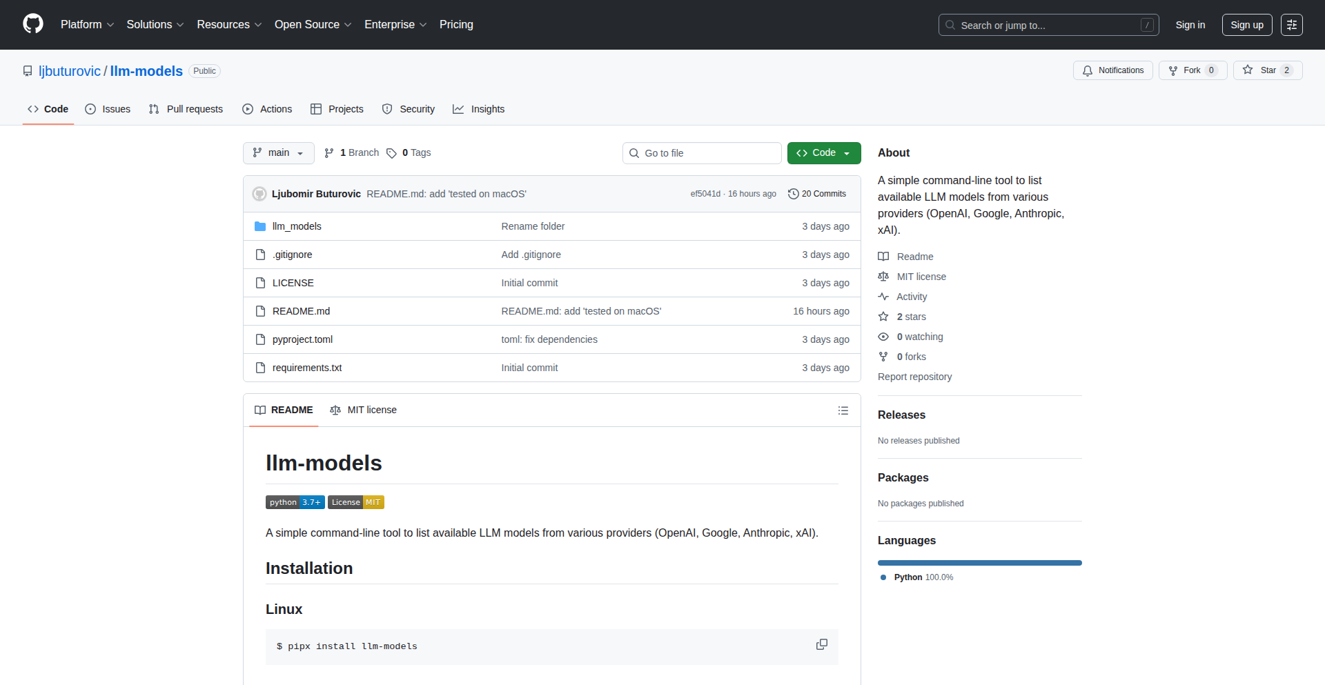This screenshot has width=1325, height=685.
Task: Click the Python language bar
Action: (979, 563)
